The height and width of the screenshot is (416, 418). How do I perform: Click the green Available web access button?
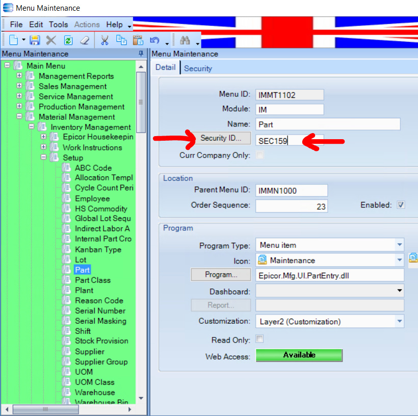click(x=299, y=355)
